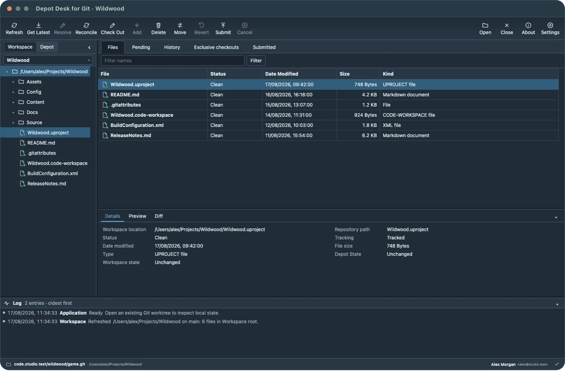565x371 pixels.
Task: Select the Details tab
Action: (112, 216)
